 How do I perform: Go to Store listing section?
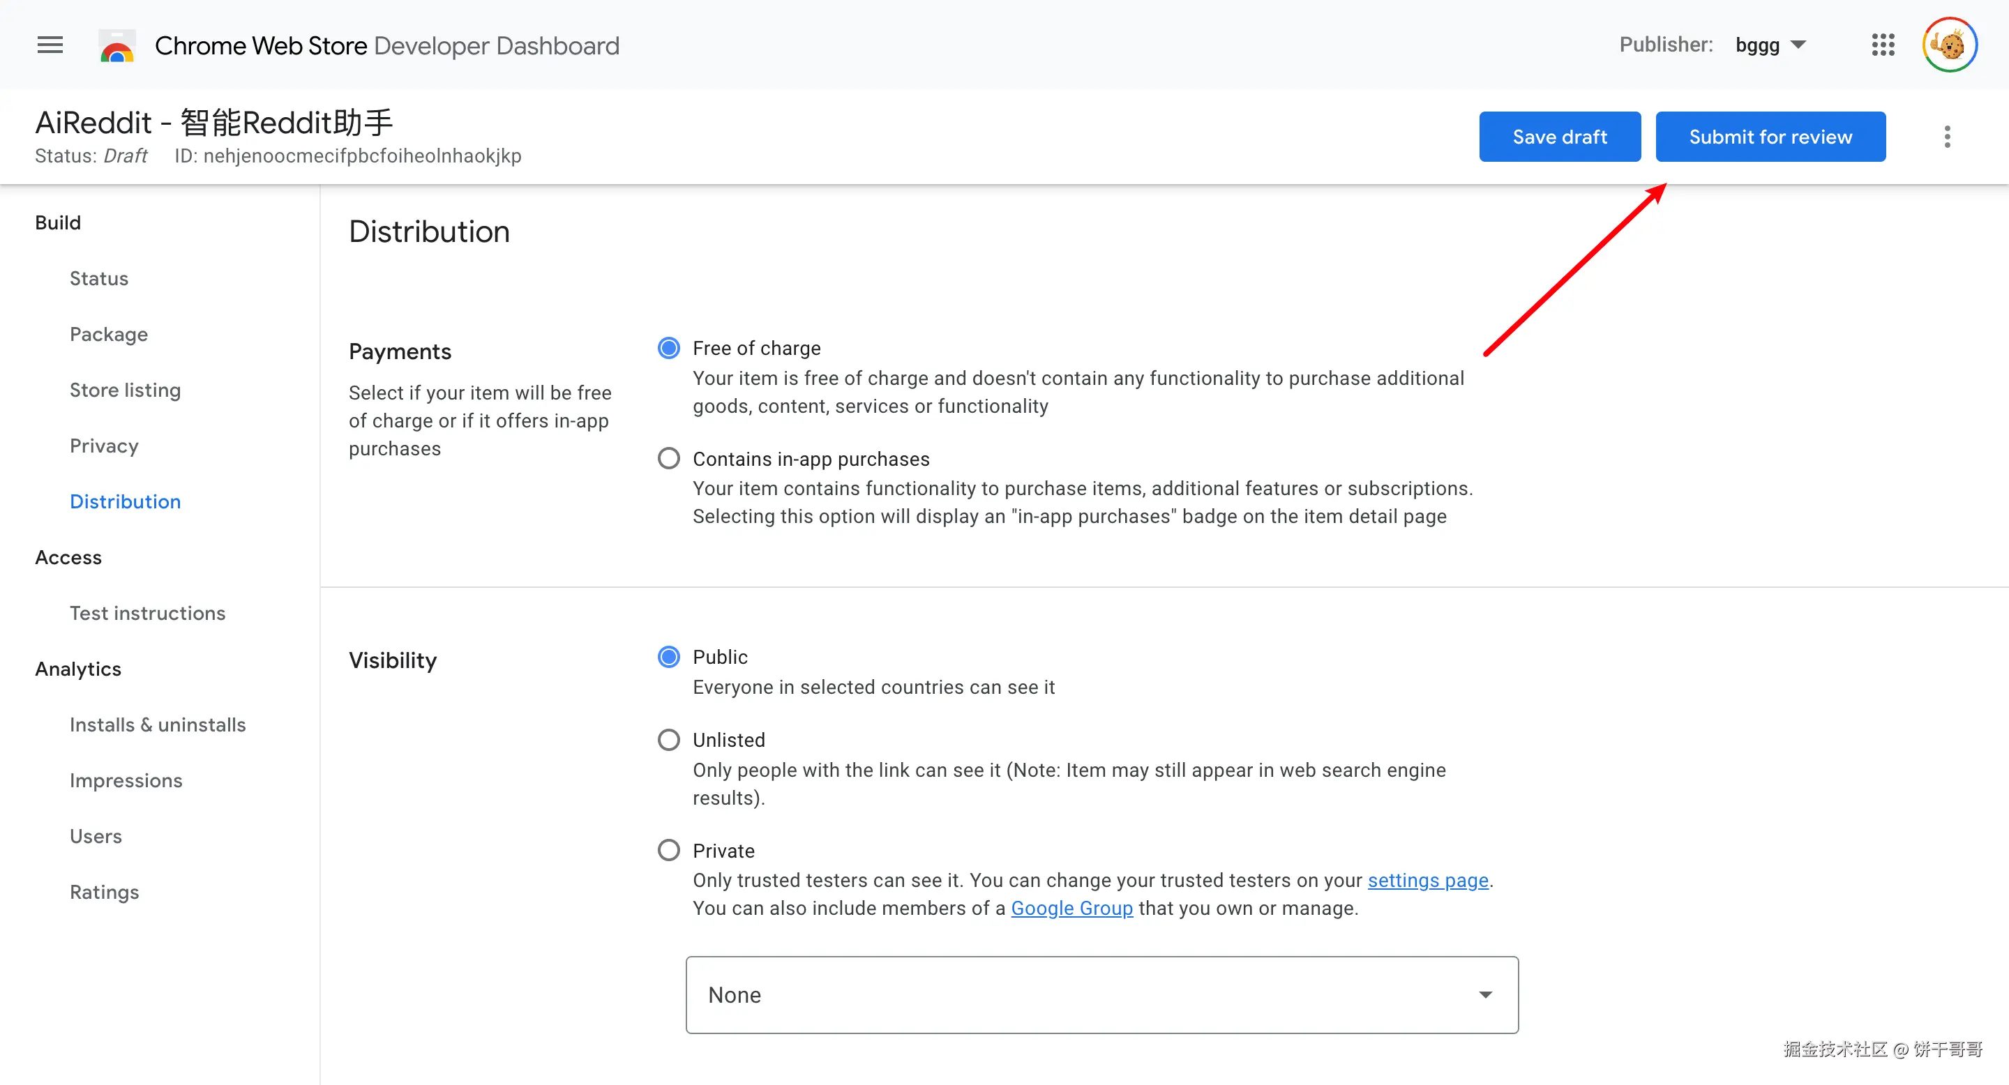pos(125,390)
